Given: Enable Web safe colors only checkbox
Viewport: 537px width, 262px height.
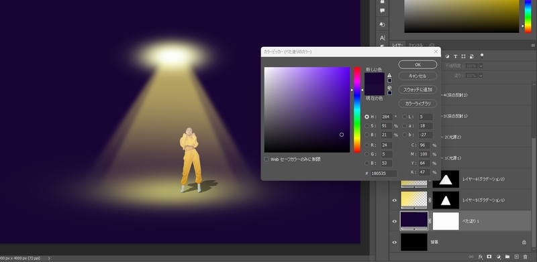Looking at the screenshot, I should [266, 159].
